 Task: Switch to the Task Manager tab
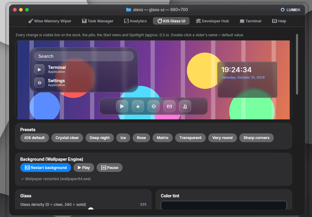[98, 21]
